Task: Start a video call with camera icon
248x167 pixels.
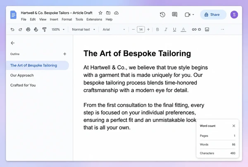Action: [x=187, y=15]
